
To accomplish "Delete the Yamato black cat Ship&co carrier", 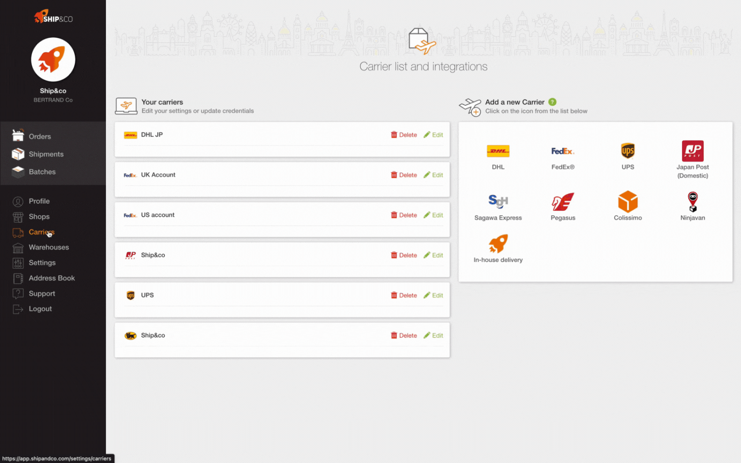I will point(404,336).
